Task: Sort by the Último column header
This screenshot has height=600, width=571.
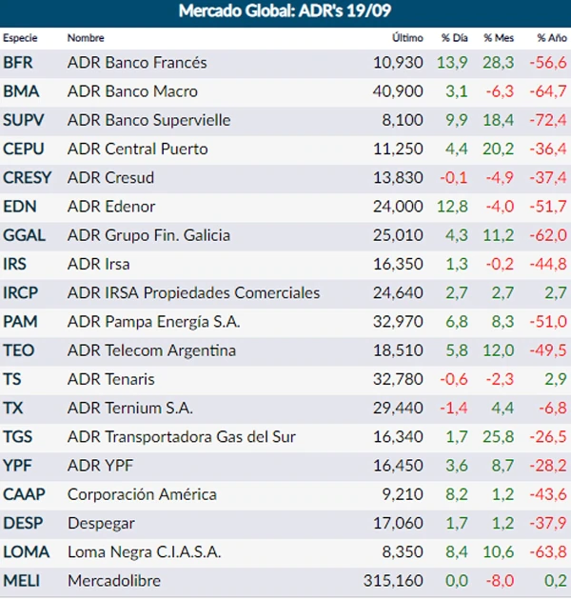Action: pyautogui.click(x=407, y=38)
